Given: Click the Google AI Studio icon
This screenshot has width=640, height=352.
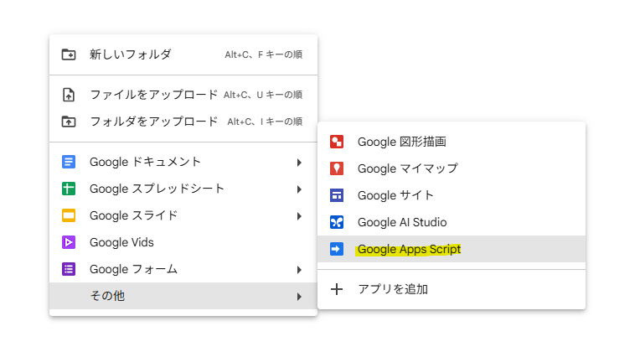Looking at the screenshot, I should [x=337, y=222].
